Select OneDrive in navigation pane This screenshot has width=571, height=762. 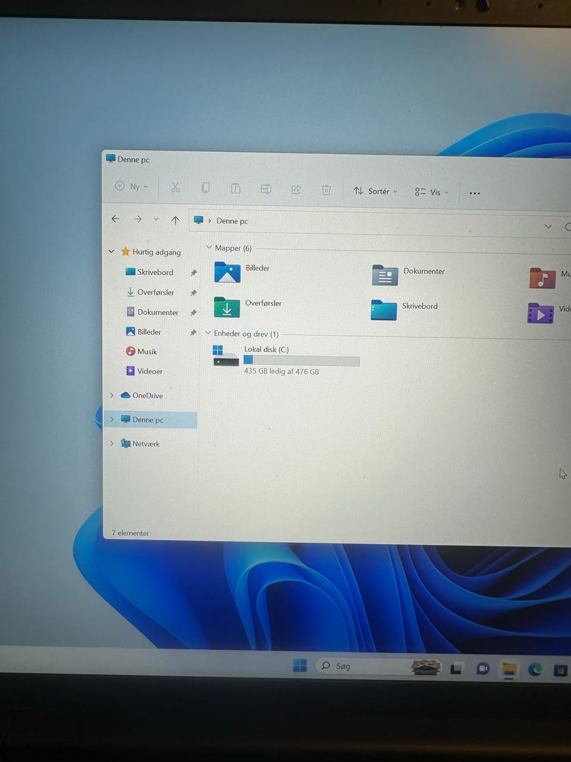click(142, 395)
